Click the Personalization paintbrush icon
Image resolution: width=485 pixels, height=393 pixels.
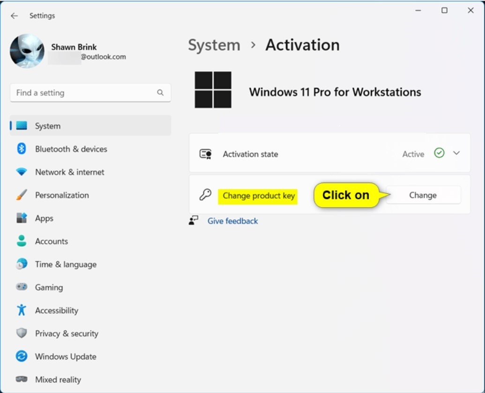tap(22, 195)
